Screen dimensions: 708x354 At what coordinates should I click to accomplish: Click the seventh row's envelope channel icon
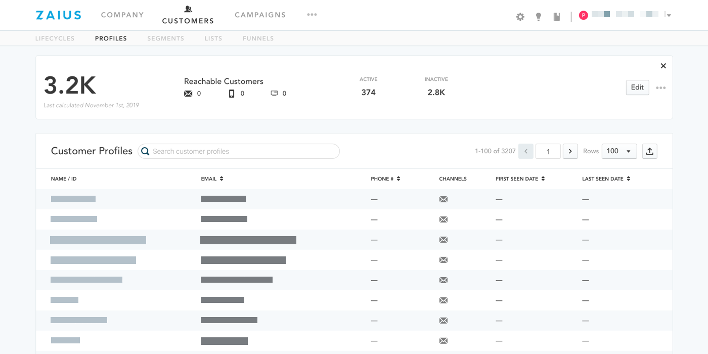pyautogui.click(x=444, y=321)
